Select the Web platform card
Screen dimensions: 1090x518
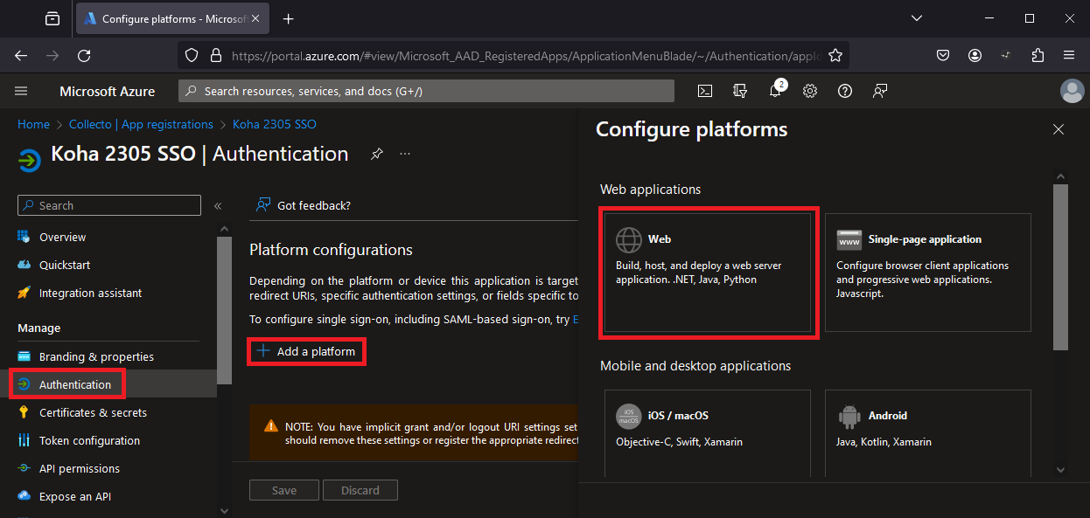pos(708,273)
